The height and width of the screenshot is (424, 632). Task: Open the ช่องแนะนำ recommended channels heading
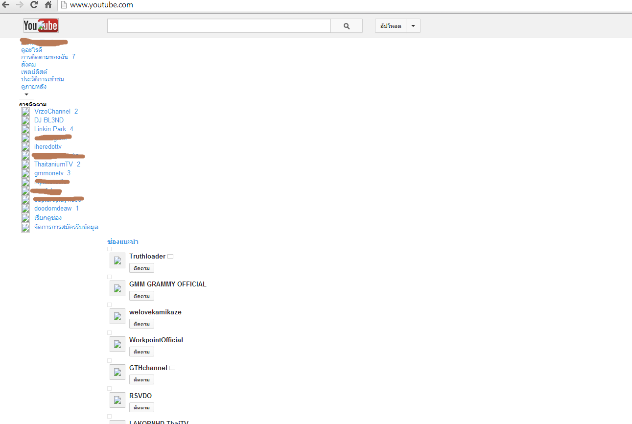[x=123, y=242]
